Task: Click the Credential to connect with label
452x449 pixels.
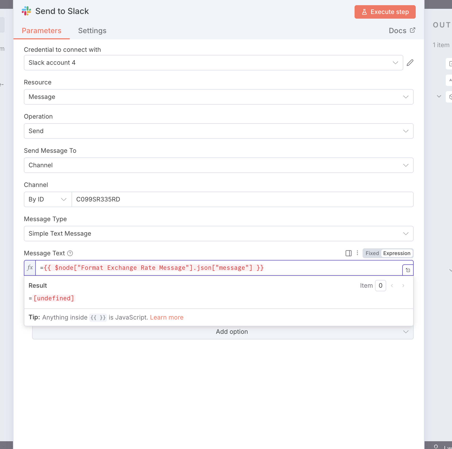Action: 62,50
